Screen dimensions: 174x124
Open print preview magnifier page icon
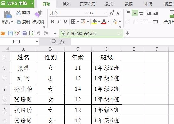pos(31,33)
